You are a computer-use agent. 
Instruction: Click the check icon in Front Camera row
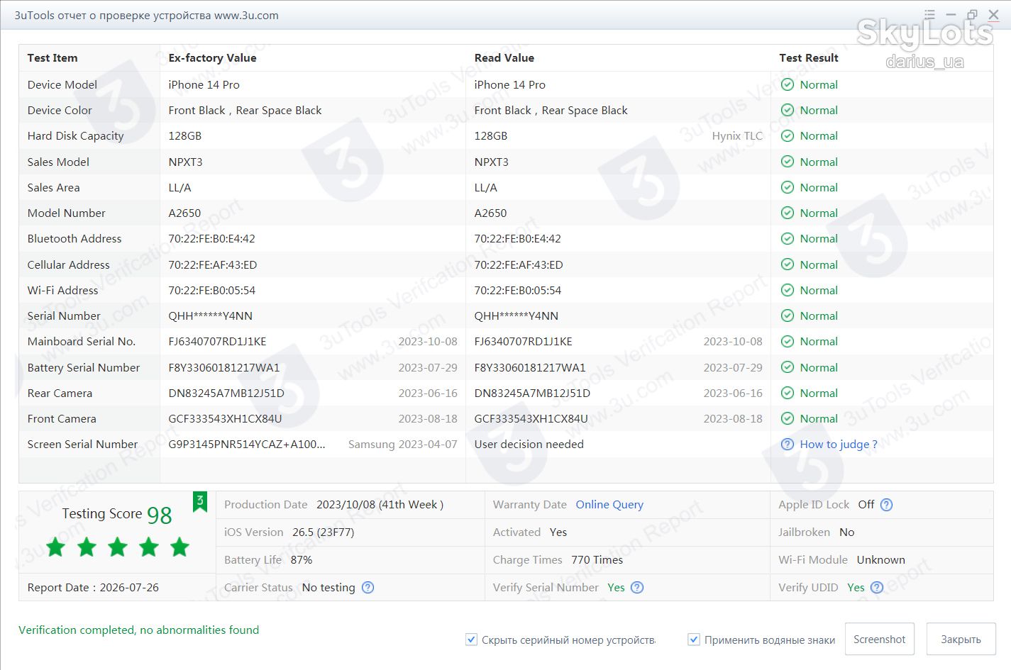pos(787,419)
